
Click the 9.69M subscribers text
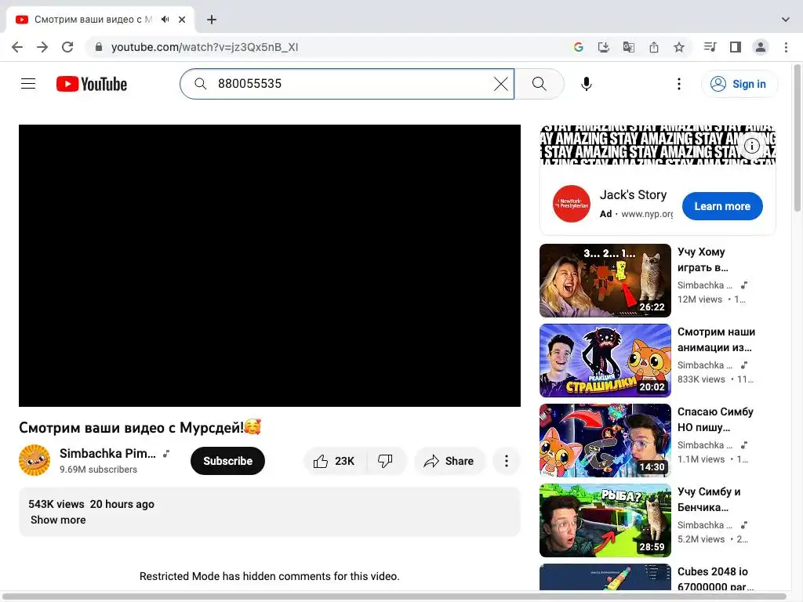tap(98, 470)
